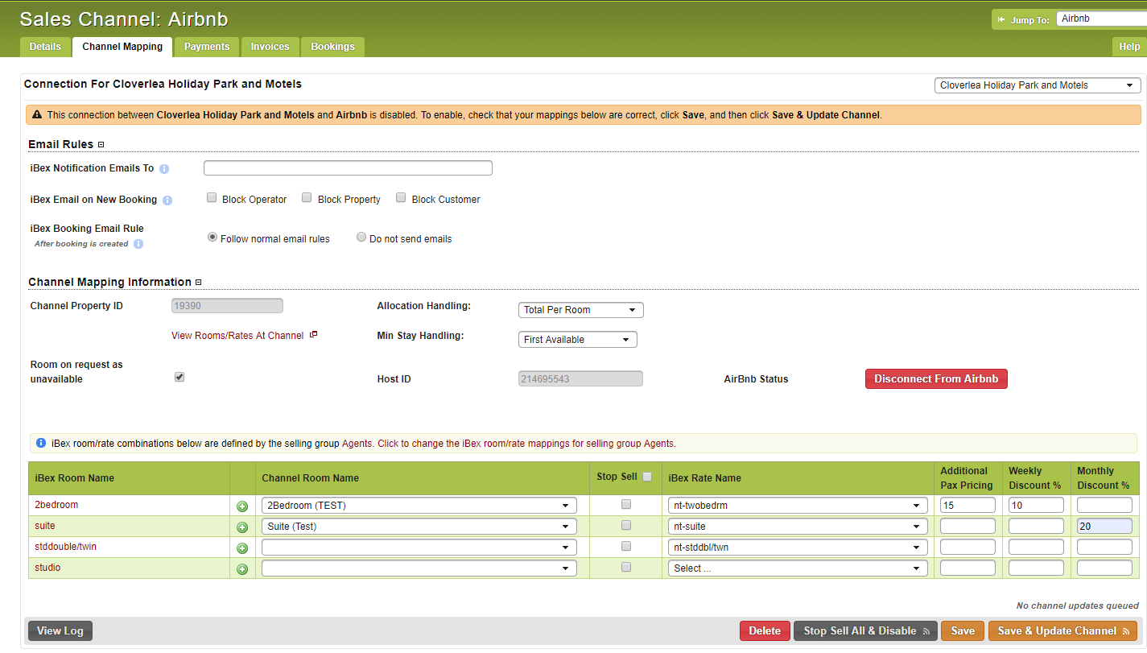The width and height of the screenshot is (1147, 653).
Task: Click info icon beside iBex Email on New Booking
Action: [167, 200]
